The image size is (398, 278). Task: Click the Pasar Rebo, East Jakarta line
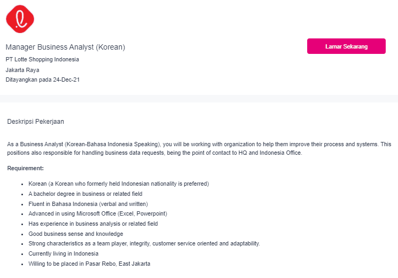[x=89, y=264]
